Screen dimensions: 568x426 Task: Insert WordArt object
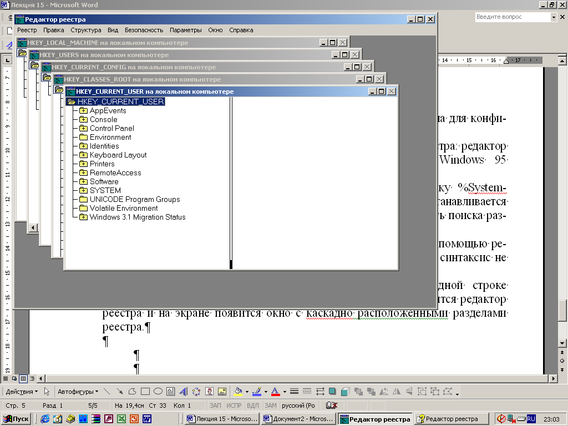(184, 392)
